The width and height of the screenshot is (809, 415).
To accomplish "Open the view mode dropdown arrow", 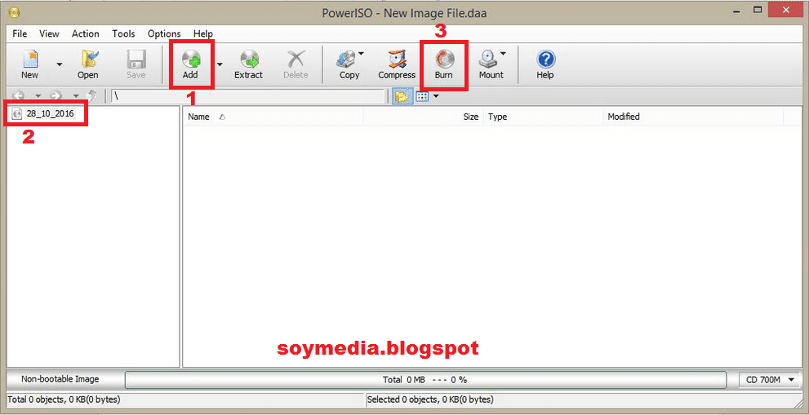I will (436, 96).
